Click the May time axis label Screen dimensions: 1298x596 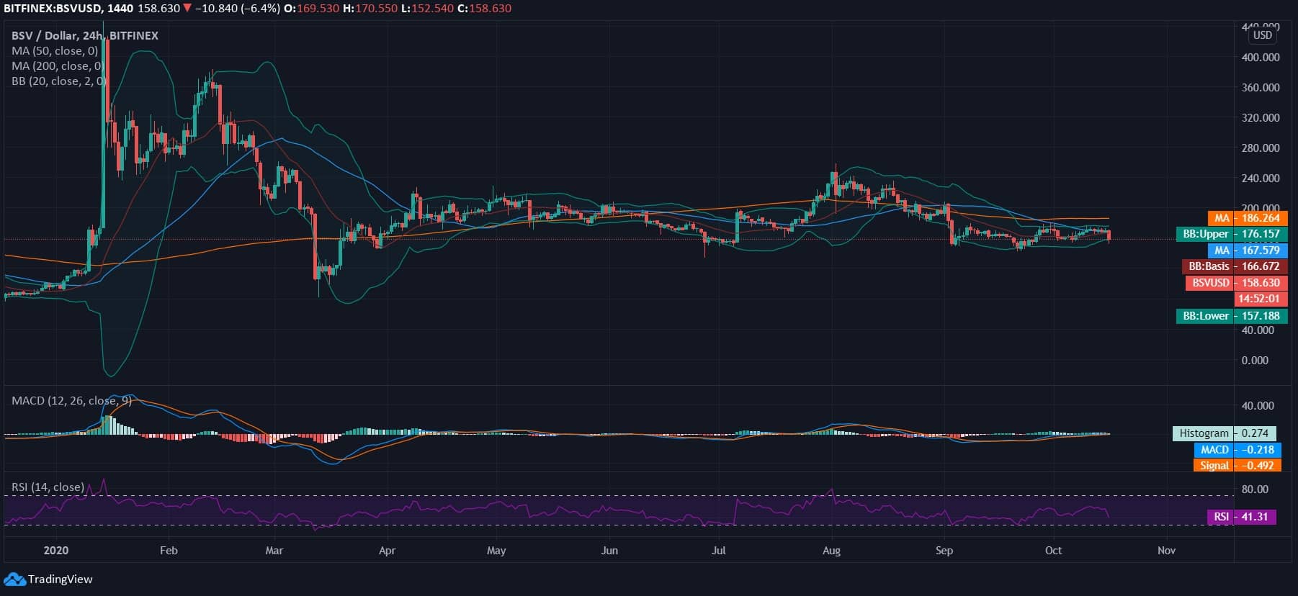click(496, 551)
